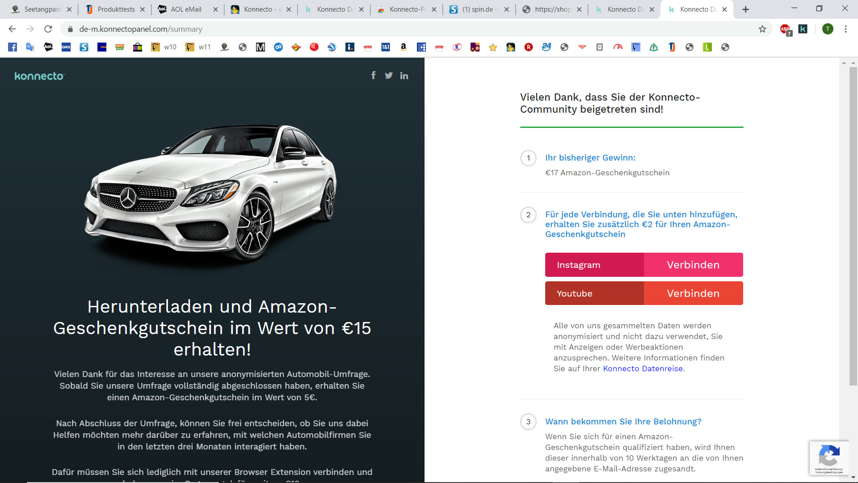Open the Chrome three-dot menu
The height and width of the screenshot is (483, 858).
click(845, 29)
